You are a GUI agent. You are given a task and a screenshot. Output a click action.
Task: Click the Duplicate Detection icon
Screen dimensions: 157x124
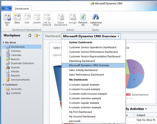point(8,63)
